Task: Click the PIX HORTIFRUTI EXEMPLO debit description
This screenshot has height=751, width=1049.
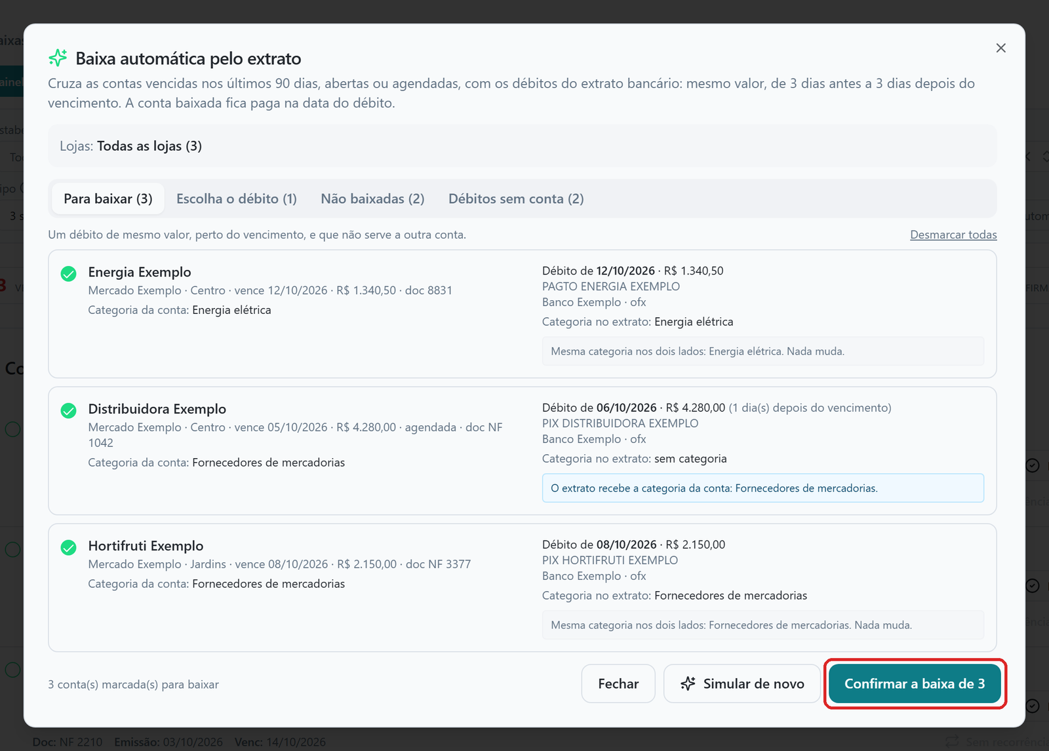Action: (610, 560)
